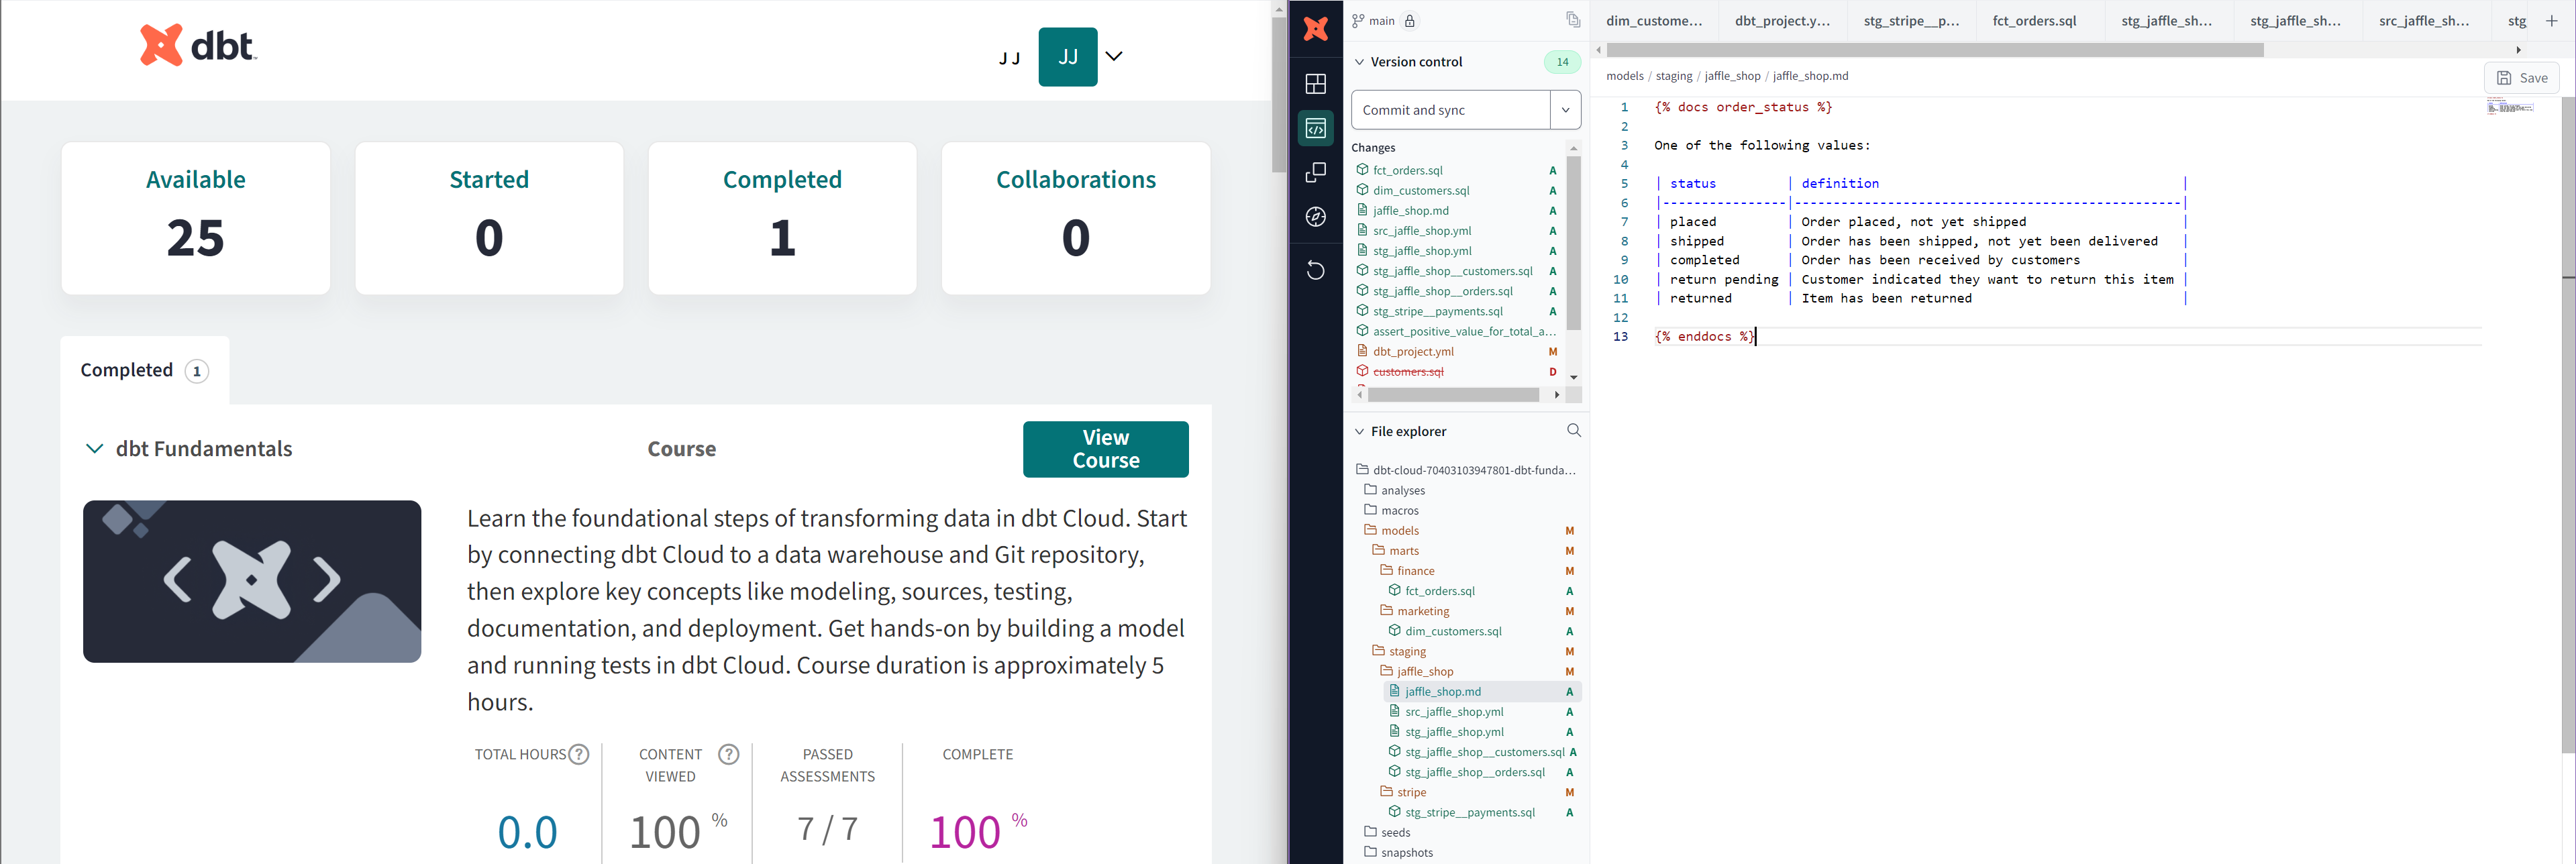Click the search icon in File explorer

1573,430
